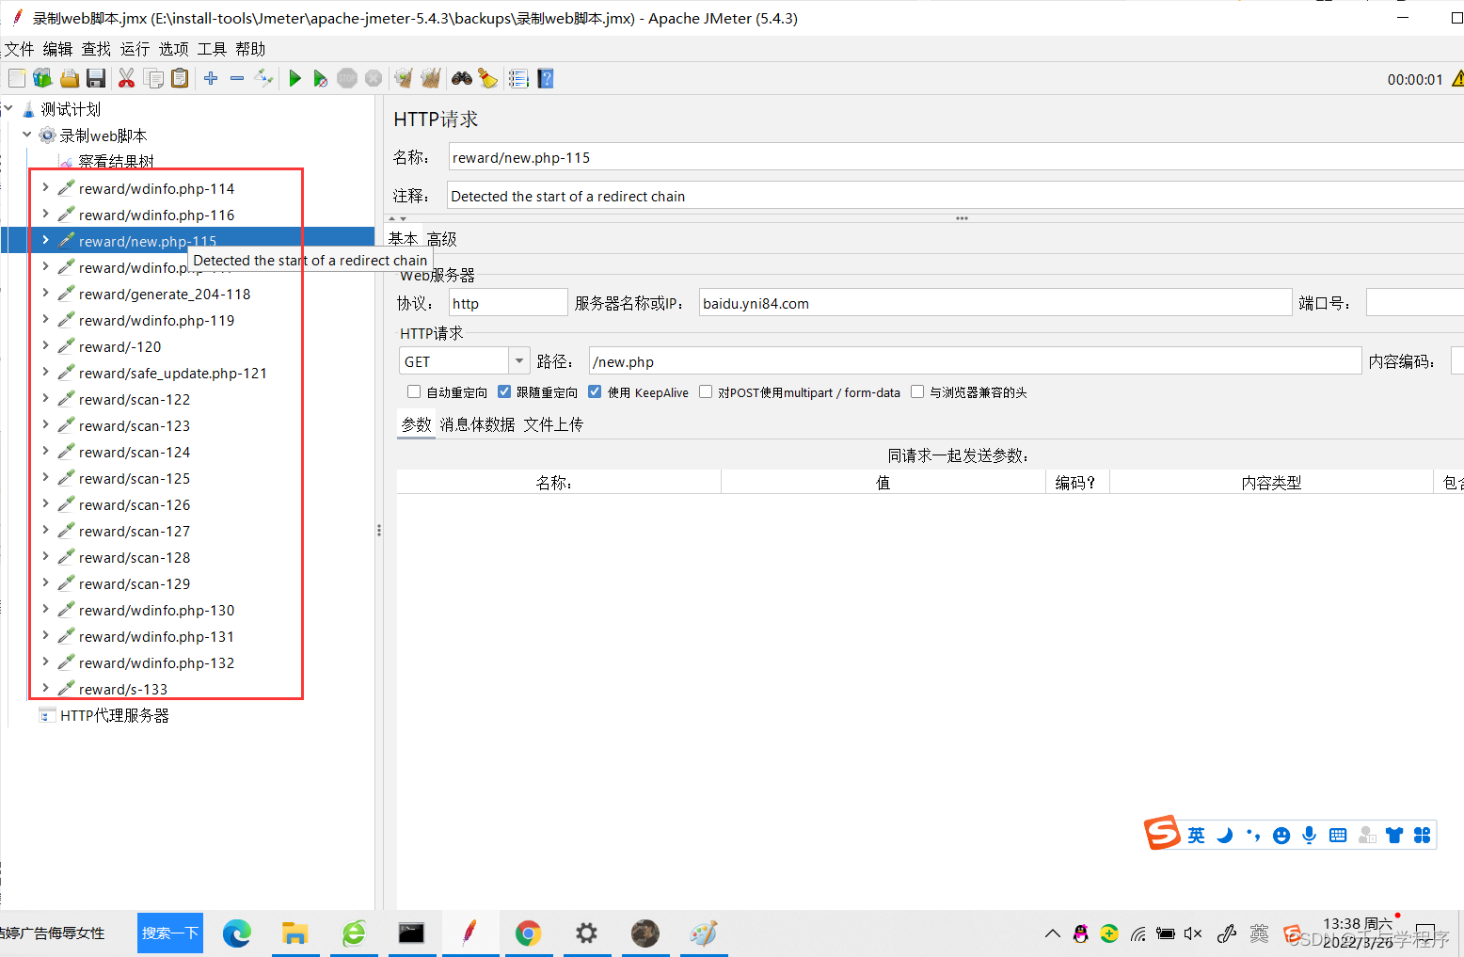The image size is (1464, 957).
Task: Open the 编辑 menu
Action: [x=57, y=49]
